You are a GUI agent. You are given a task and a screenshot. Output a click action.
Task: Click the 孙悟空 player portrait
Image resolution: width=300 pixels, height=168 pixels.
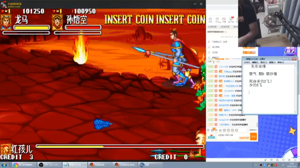click(x=57, y=22)
